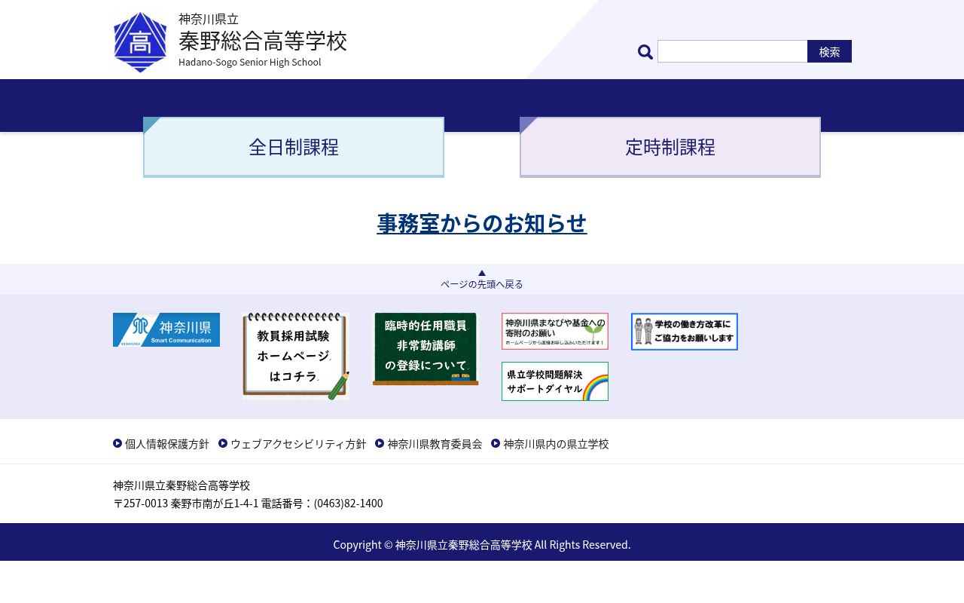The height and width of the screenshot is (603, 964).
Task: Open the 神奈川県 Smart Communication banner
Action: click(166, 330)
